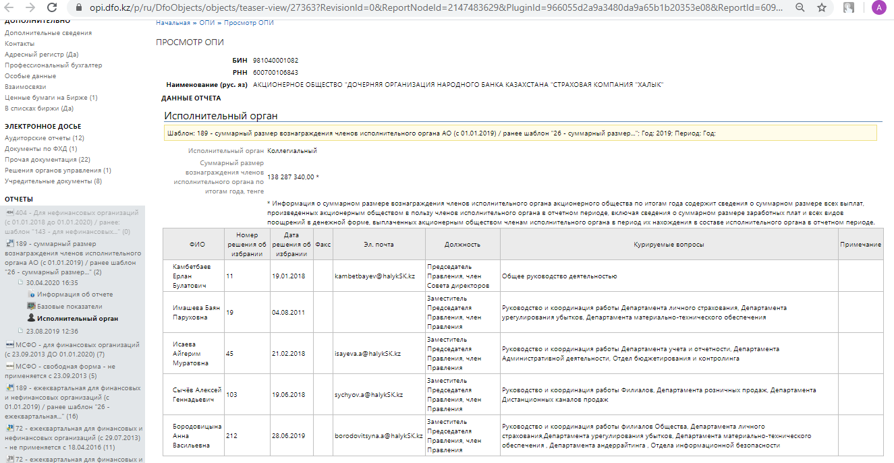Click icon of '72 - ежеквартальная' (11) report

pos(9,428)
